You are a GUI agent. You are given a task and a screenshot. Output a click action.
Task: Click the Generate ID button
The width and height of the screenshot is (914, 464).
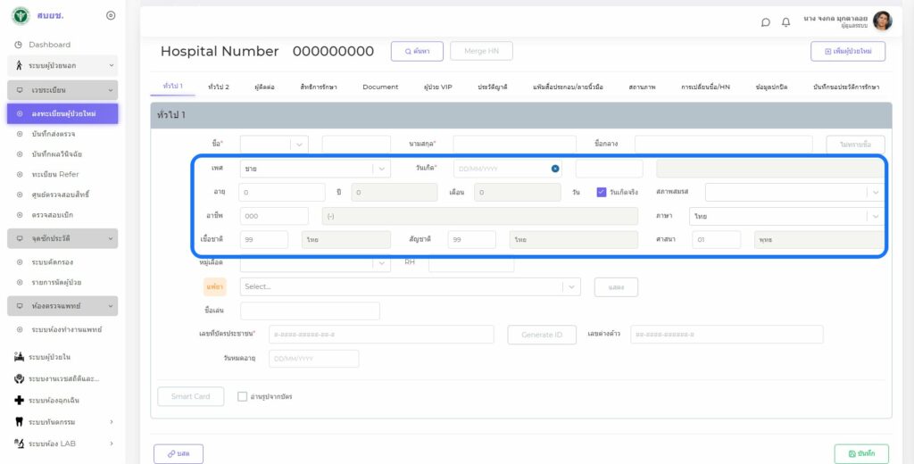click(542, 335)
